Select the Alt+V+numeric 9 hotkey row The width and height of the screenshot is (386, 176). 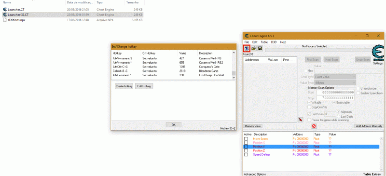pos(172,58)
